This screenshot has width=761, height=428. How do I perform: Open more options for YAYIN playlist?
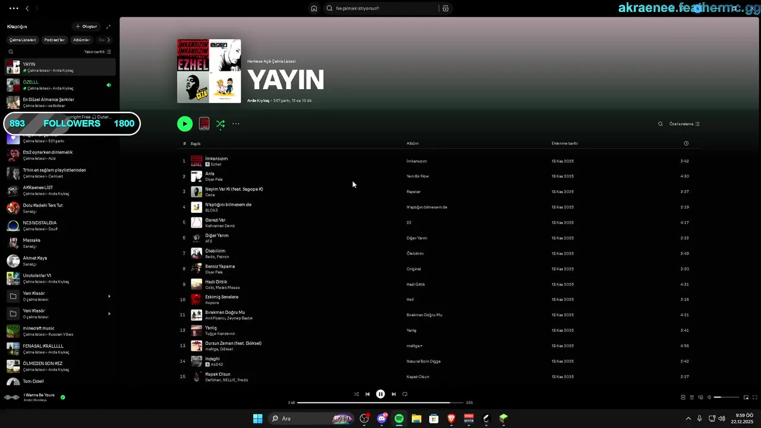pyautogui.click(x=236, y=124)
